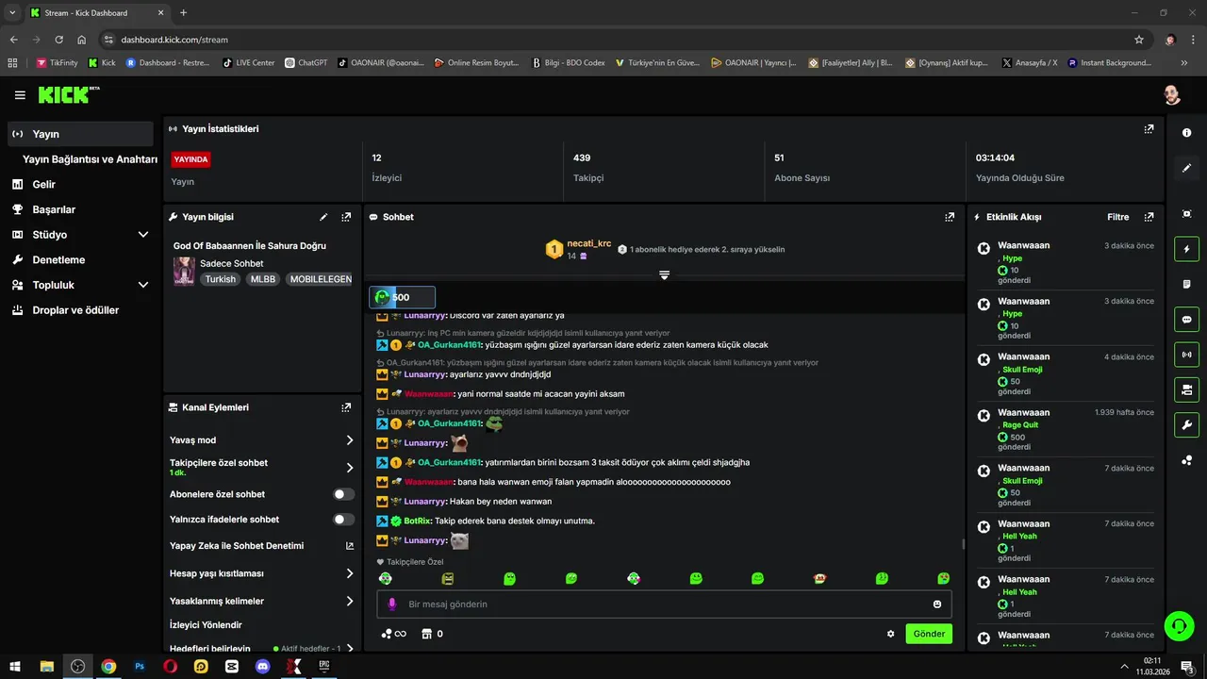This screenshot has height=679, width=1207.
Task: Click the shop icon below message box
Action: (426, 634)
